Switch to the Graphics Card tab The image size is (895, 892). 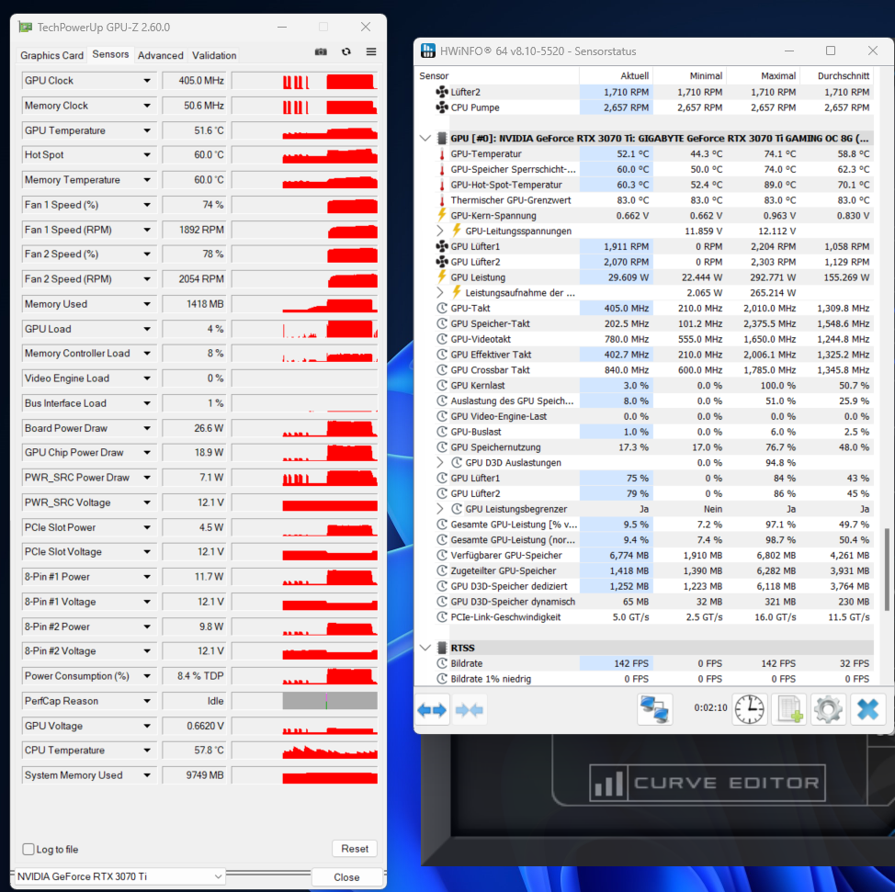point(52,55)
